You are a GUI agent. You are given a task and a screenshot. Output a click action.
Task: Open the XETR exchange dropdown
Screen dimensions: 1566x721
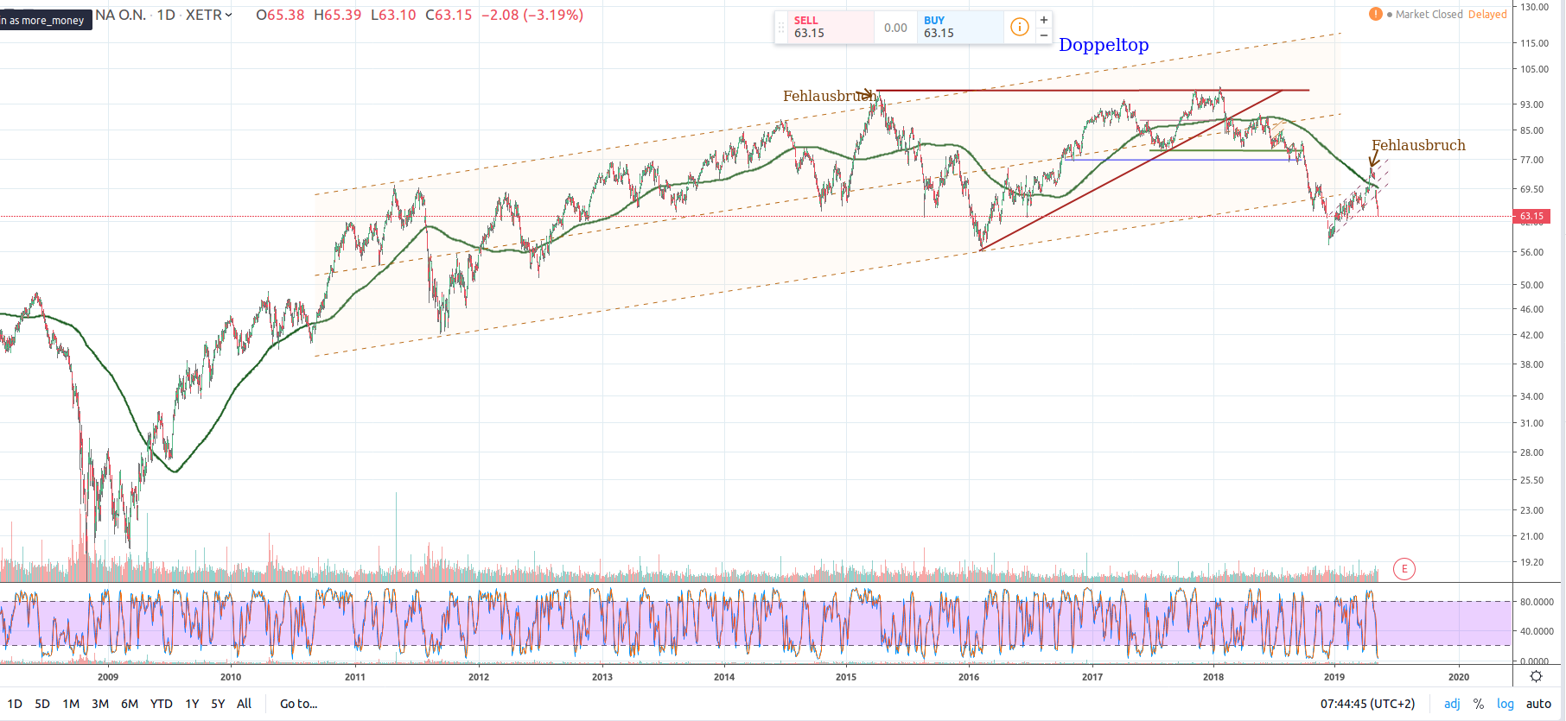(209, 15)
